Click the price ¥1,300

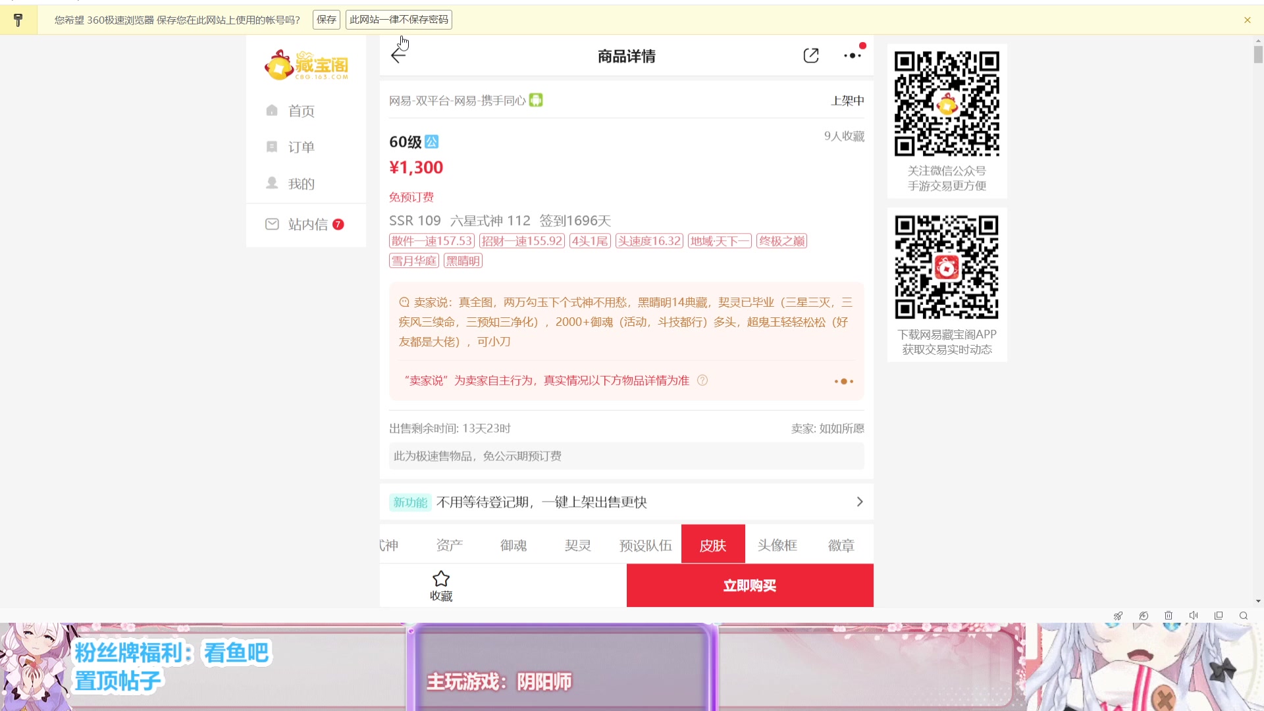[x=416, y=167]
